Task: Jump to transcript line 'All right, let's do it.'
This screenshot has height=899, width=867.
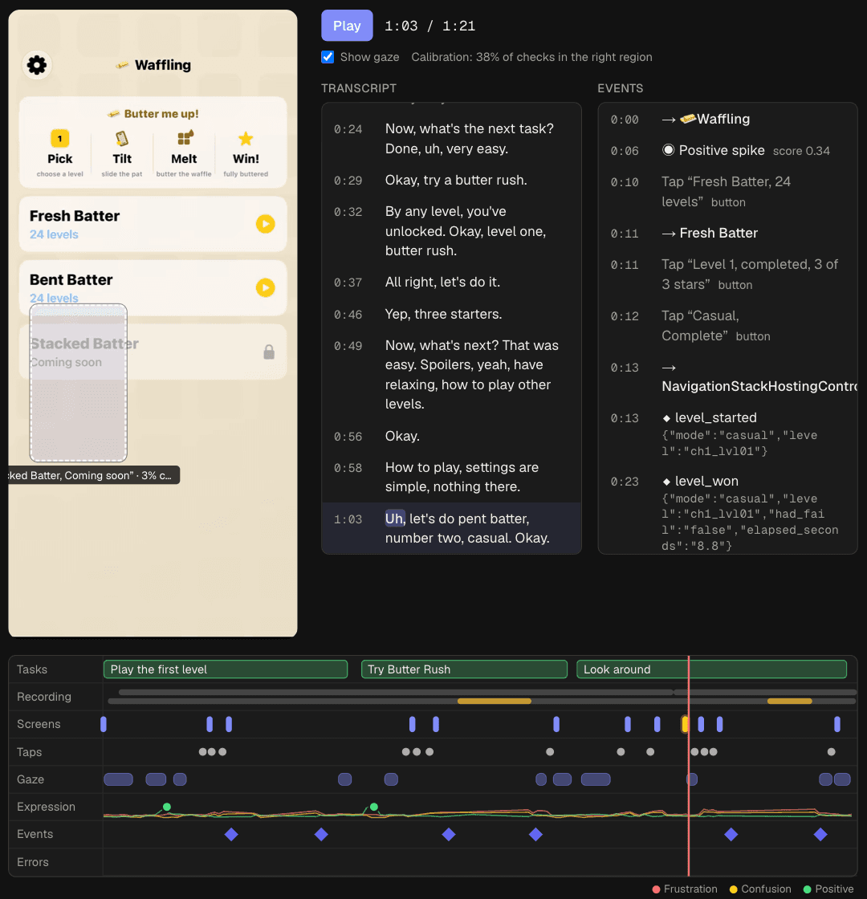Action: point(451,282)
